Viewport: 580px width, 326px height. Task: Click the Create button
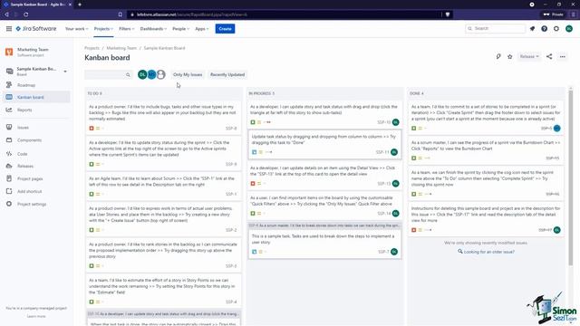pyautogui.click(x=225, y=29)
